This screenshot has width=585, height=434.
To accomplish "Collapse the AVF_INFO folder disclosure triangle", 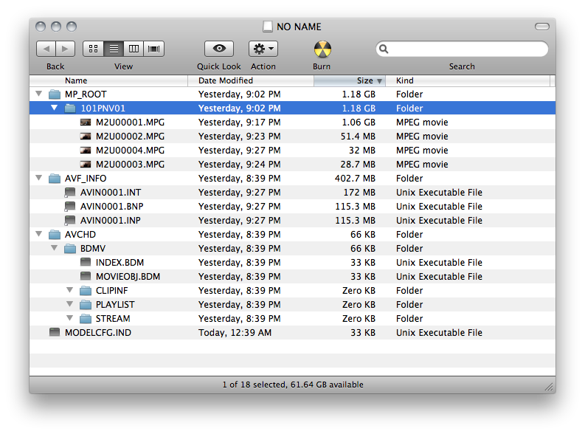I will point(38,179).
